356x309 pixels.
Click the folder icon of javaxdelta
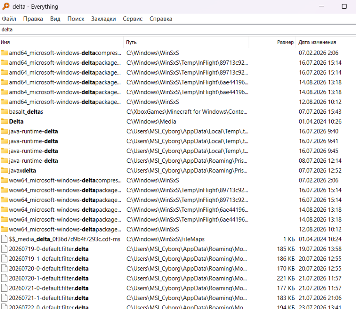pyautogui.click(x=4, y=171)
